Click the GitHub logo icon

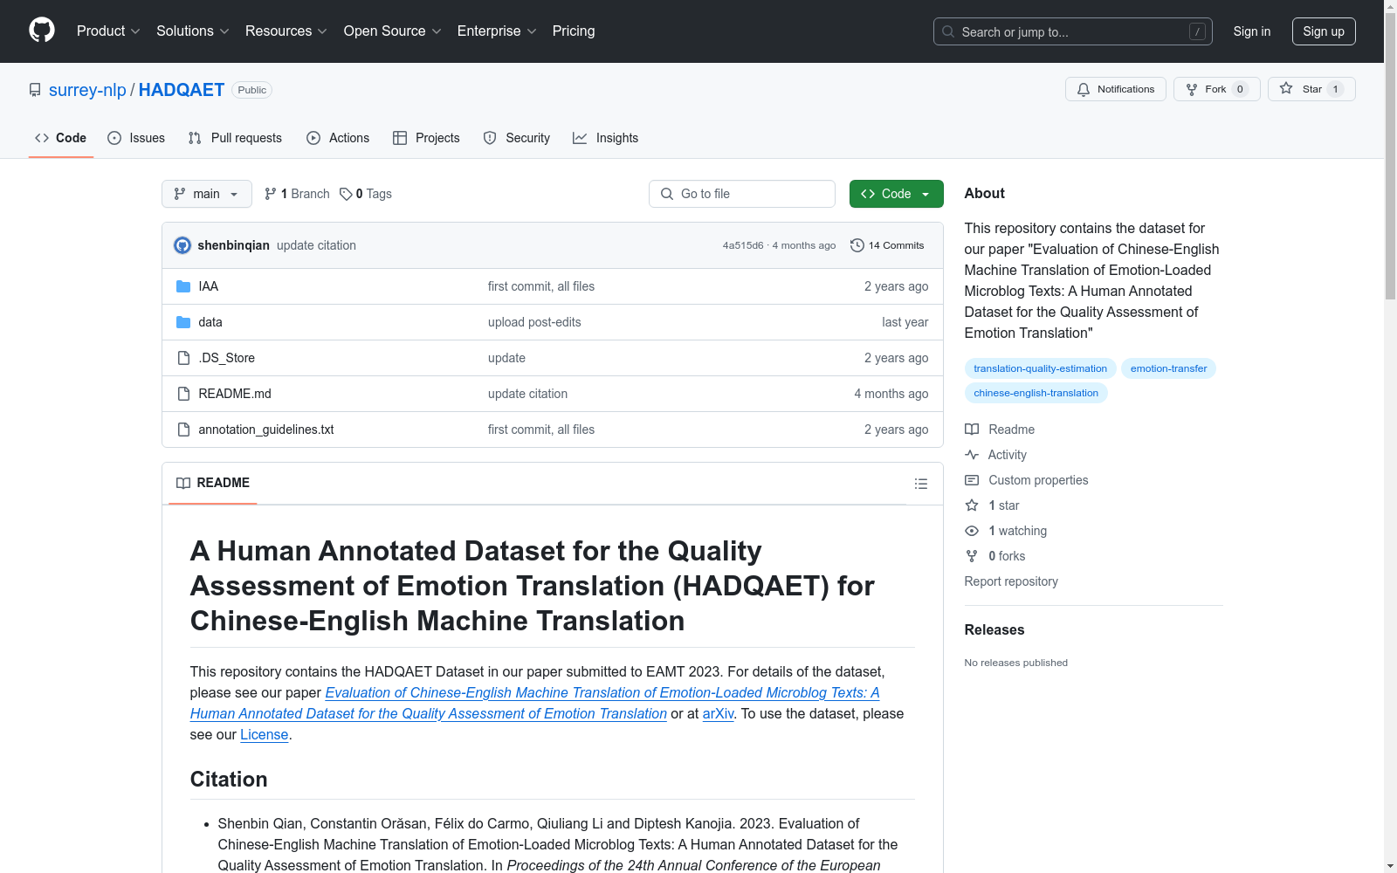(42, 31)
